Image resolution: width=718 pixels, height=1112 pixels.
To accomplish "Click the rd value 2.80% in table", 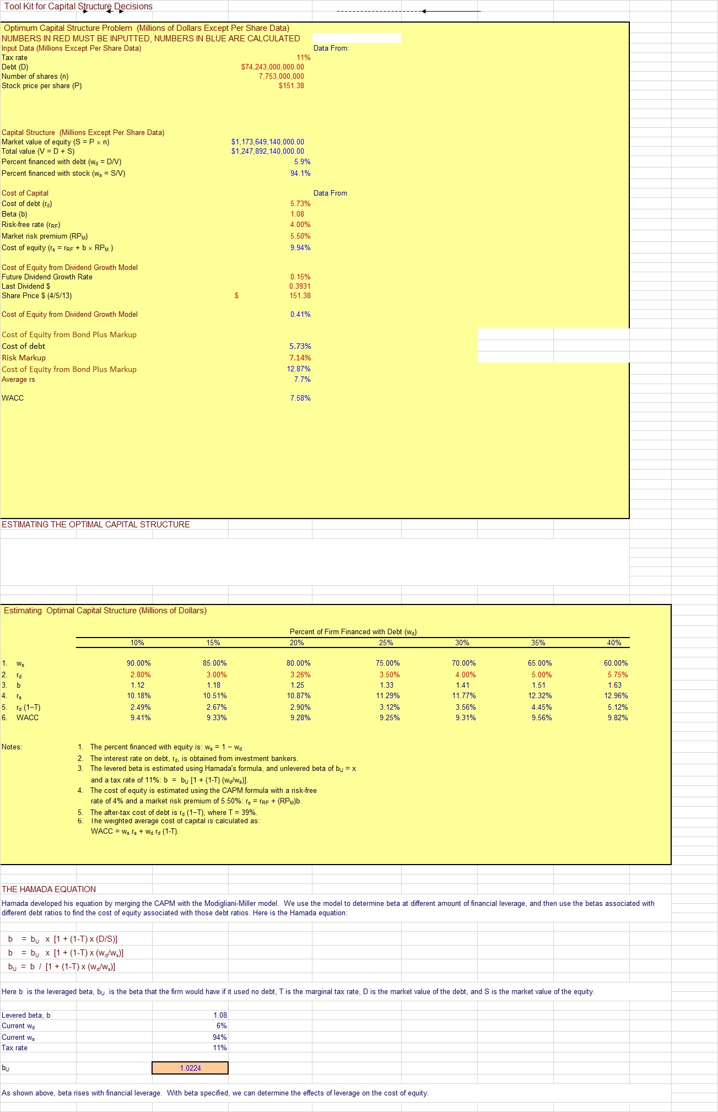I will 141,675.
